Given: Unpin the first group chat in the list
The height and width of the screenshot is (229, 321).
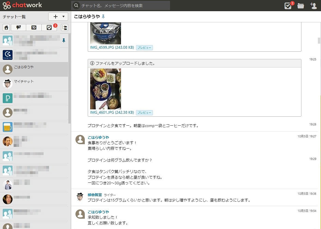Looking at the screenshot, I should point(64,41).
